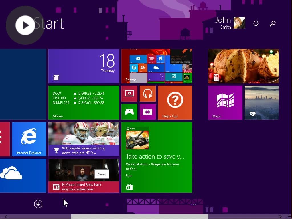The image size is (292, 219).
Task: Click the red tile partly visible beside Internet Explorer
Action: coord(5,139)
